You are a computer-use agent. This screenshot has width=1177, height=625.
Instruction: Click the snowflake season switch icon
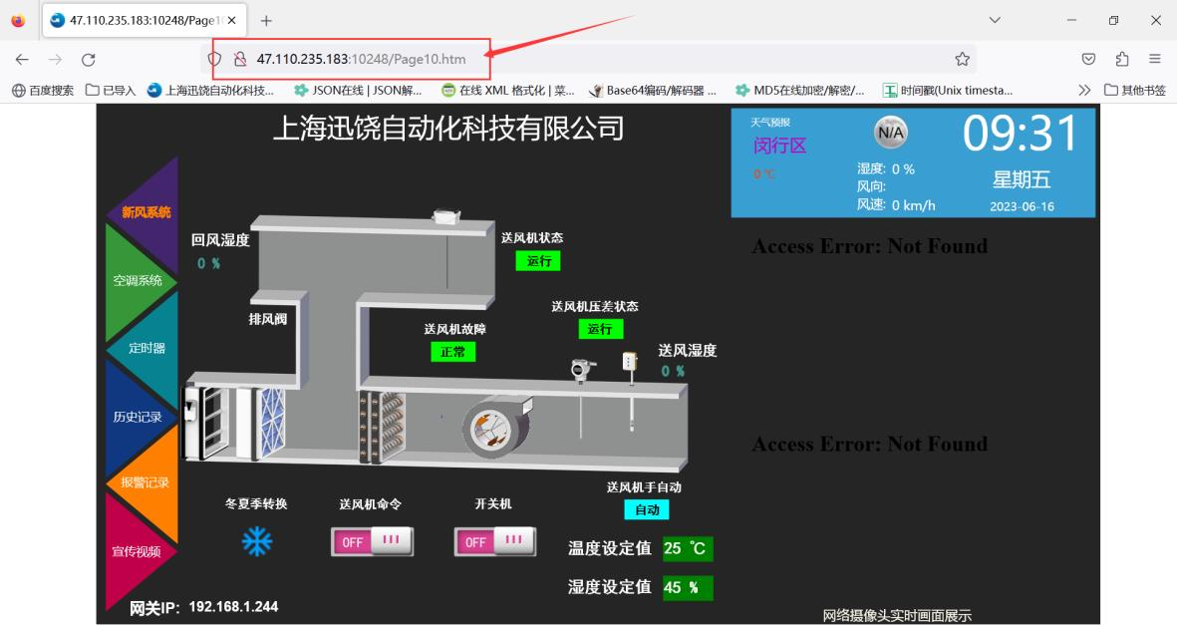(x=257, y=541)
